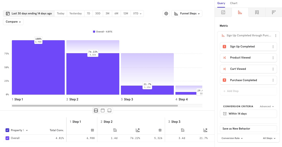The image size is (282, 147).
Task: Open the Conversion Rate dropdown
Action: tap(232, 138)
